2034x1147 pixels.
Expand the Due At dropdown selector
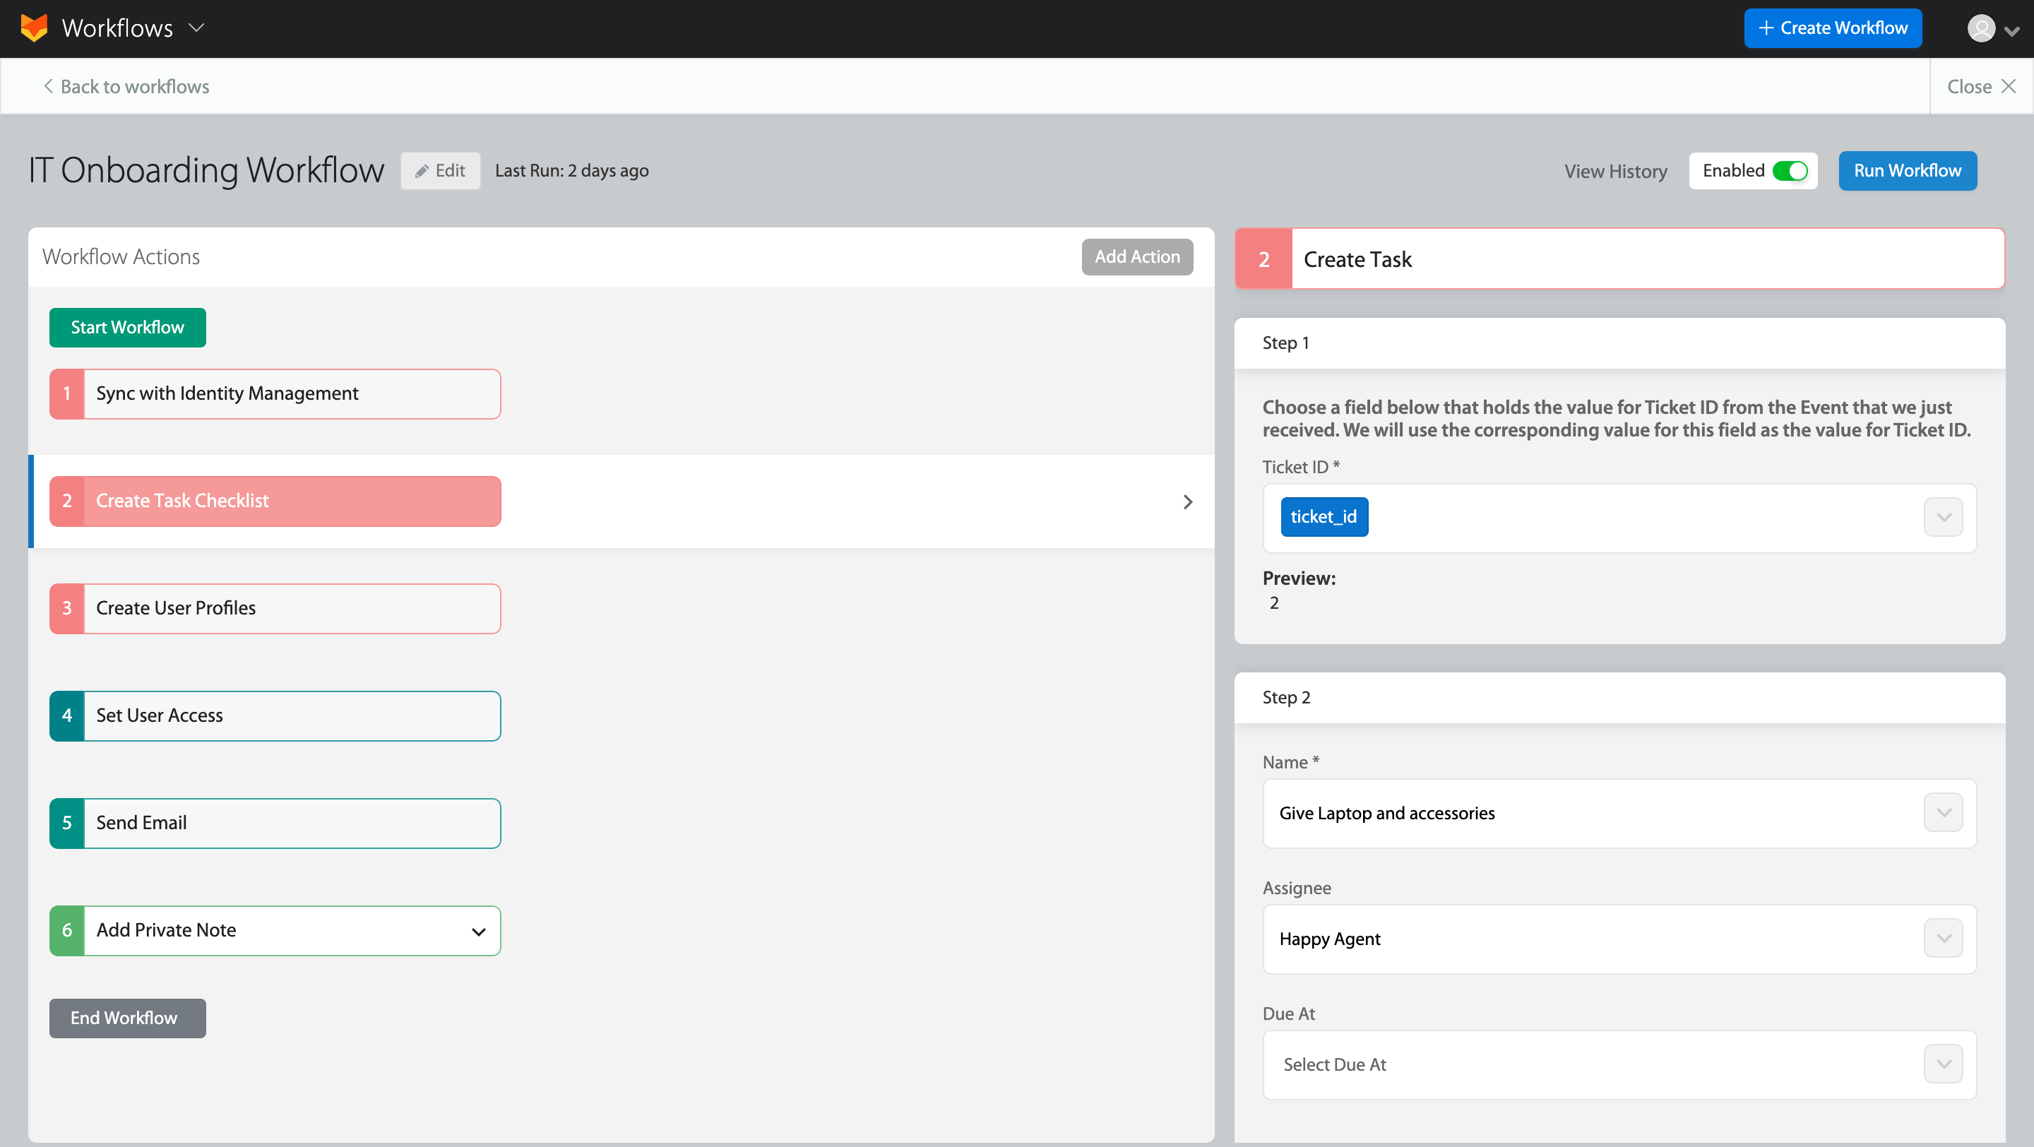click(1944, 1064)
